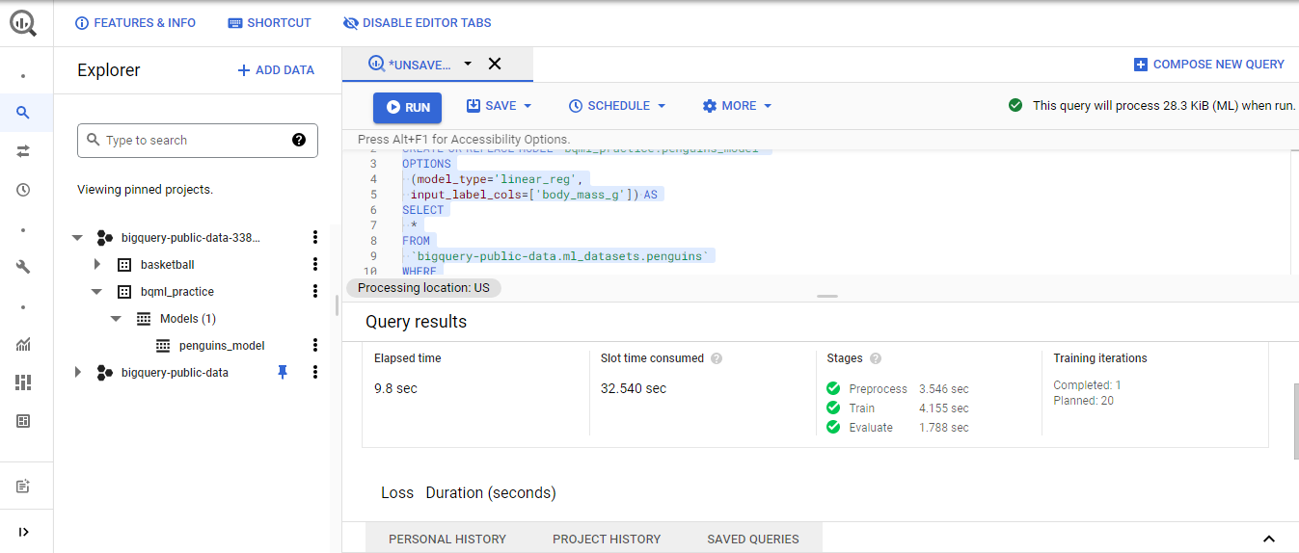Open more actions for penguins_model
This screenshot has height=553, width=1299.
[314, 345]
